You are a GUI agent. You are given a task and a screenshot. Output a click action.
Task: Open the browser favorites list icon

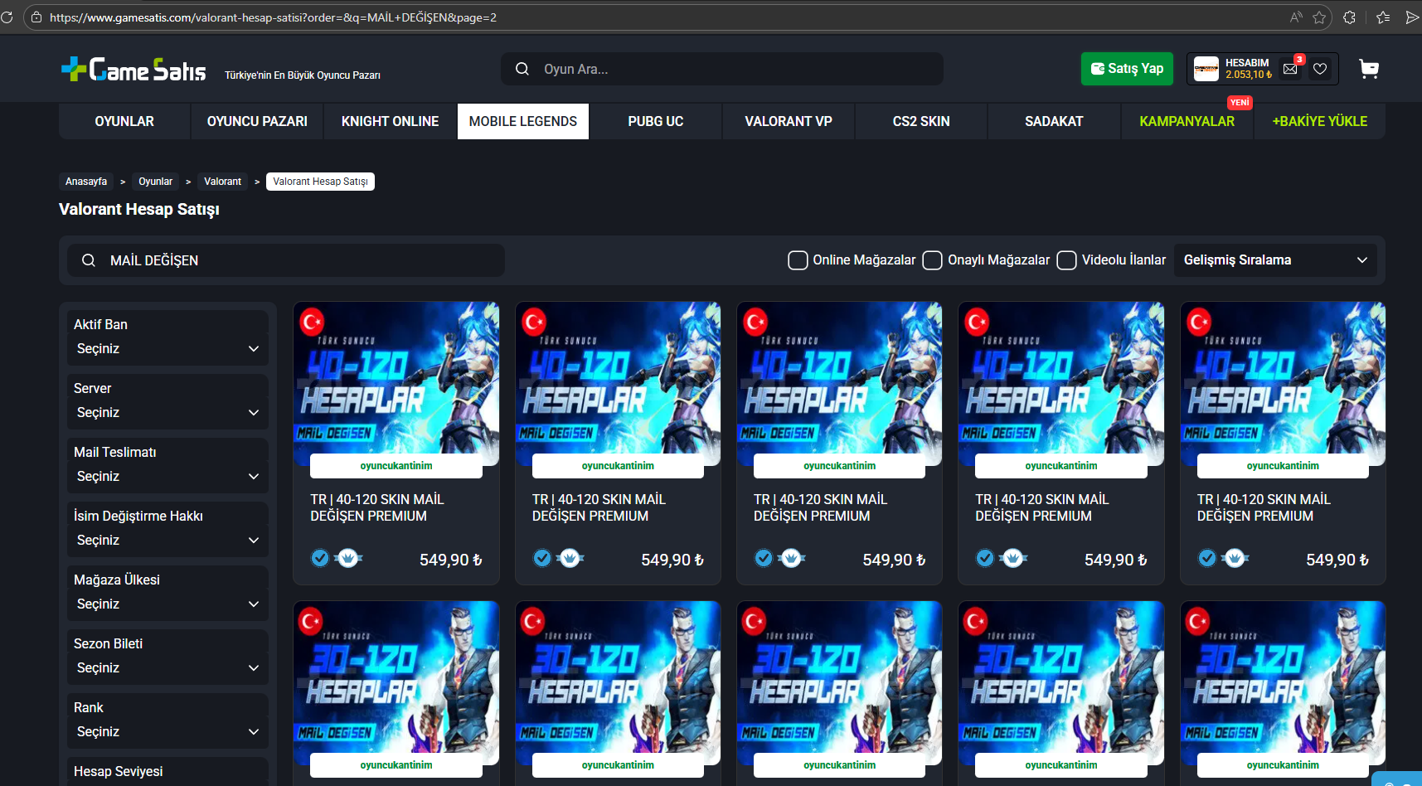1383,17
